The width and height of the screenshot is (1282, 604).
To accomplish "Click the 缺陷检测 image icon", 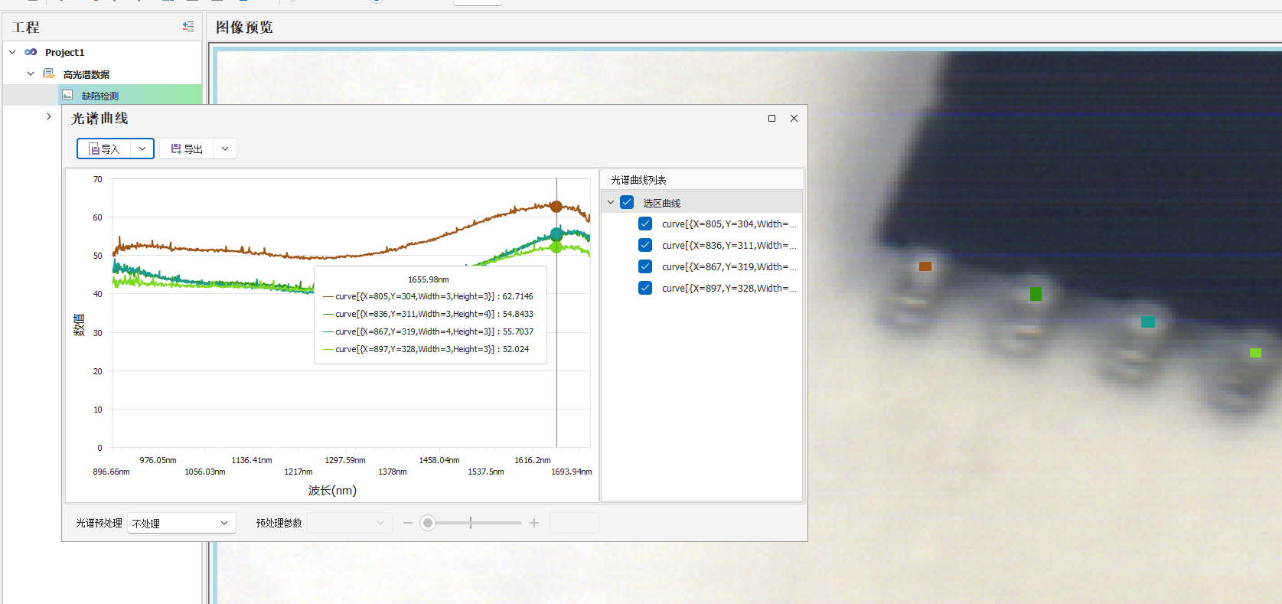I will coord(67,95).
